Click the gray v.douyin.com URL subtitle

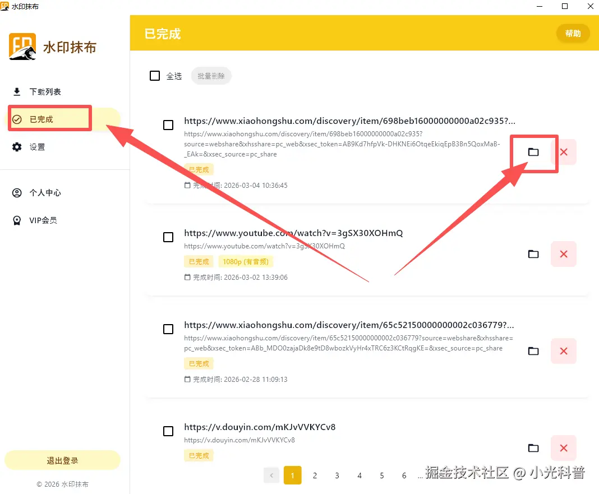pos(239,440)
